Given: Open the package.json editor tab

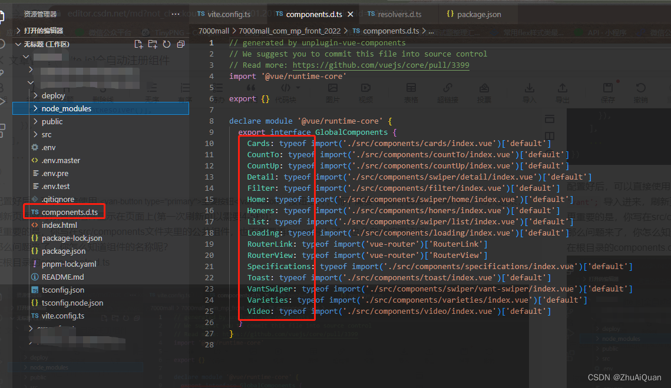Looking at the screenshot, I should [478, 14].
